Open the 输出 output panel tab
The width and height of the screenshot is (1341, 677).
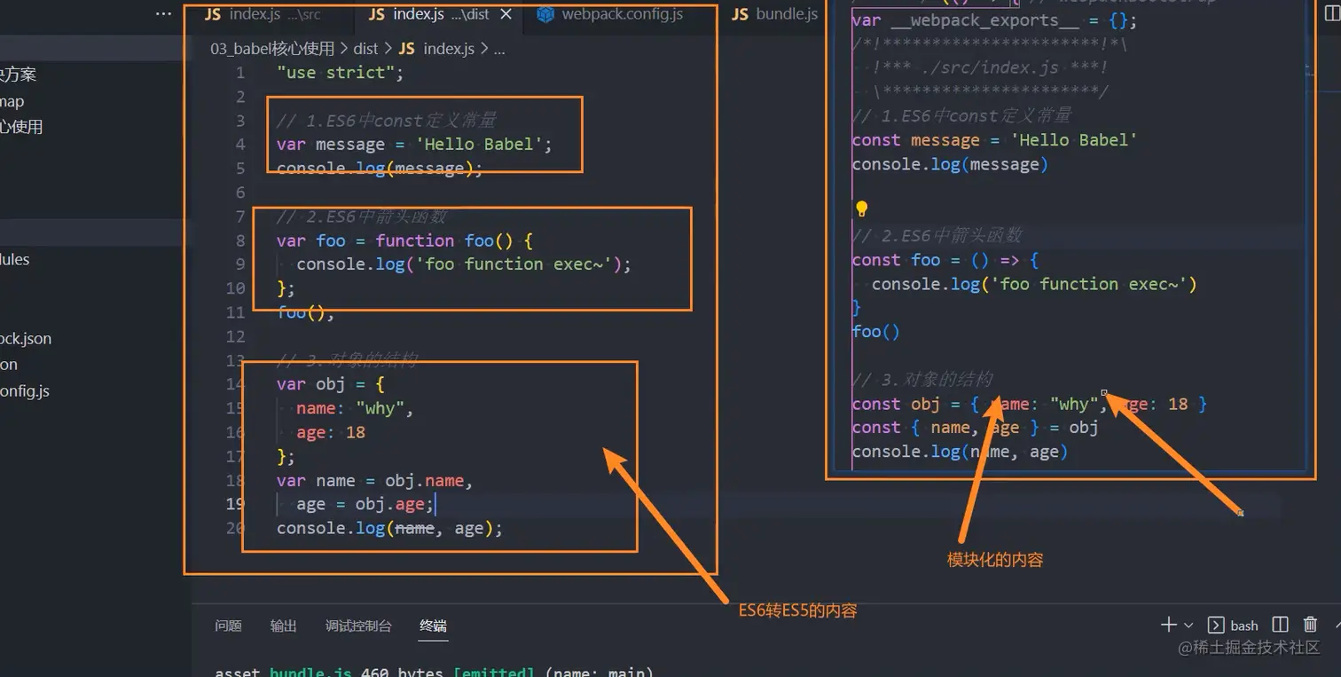point(284,626)
